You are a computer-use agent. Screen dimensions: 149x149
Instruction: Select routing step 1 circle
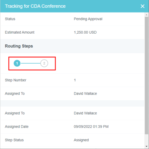(17, 63)
